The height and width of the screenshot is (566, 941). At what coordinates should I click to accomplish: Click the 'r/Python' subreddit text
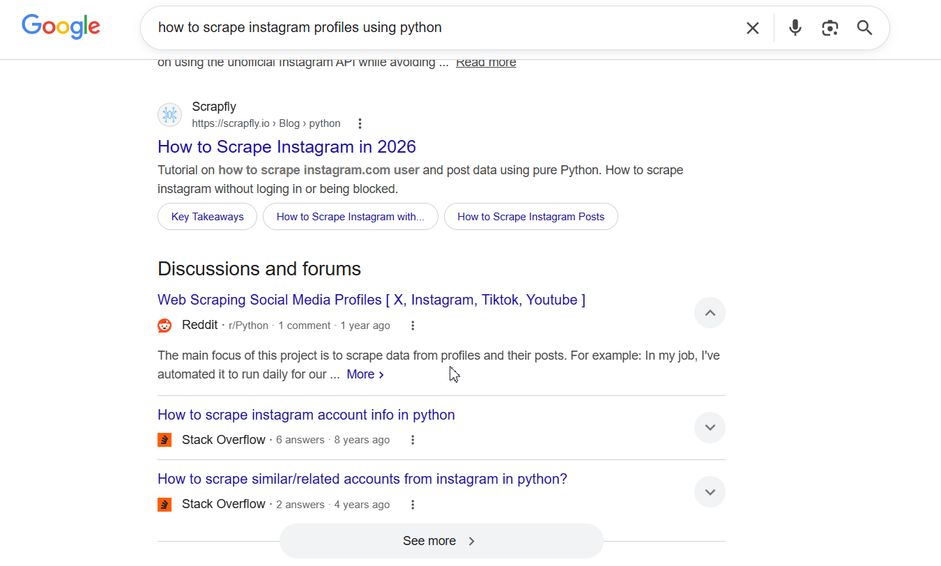coord(248,326)
